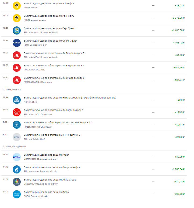Click subtitle NKNCP, ИИС
Screen dimensions: 194x208
[30, 102]
